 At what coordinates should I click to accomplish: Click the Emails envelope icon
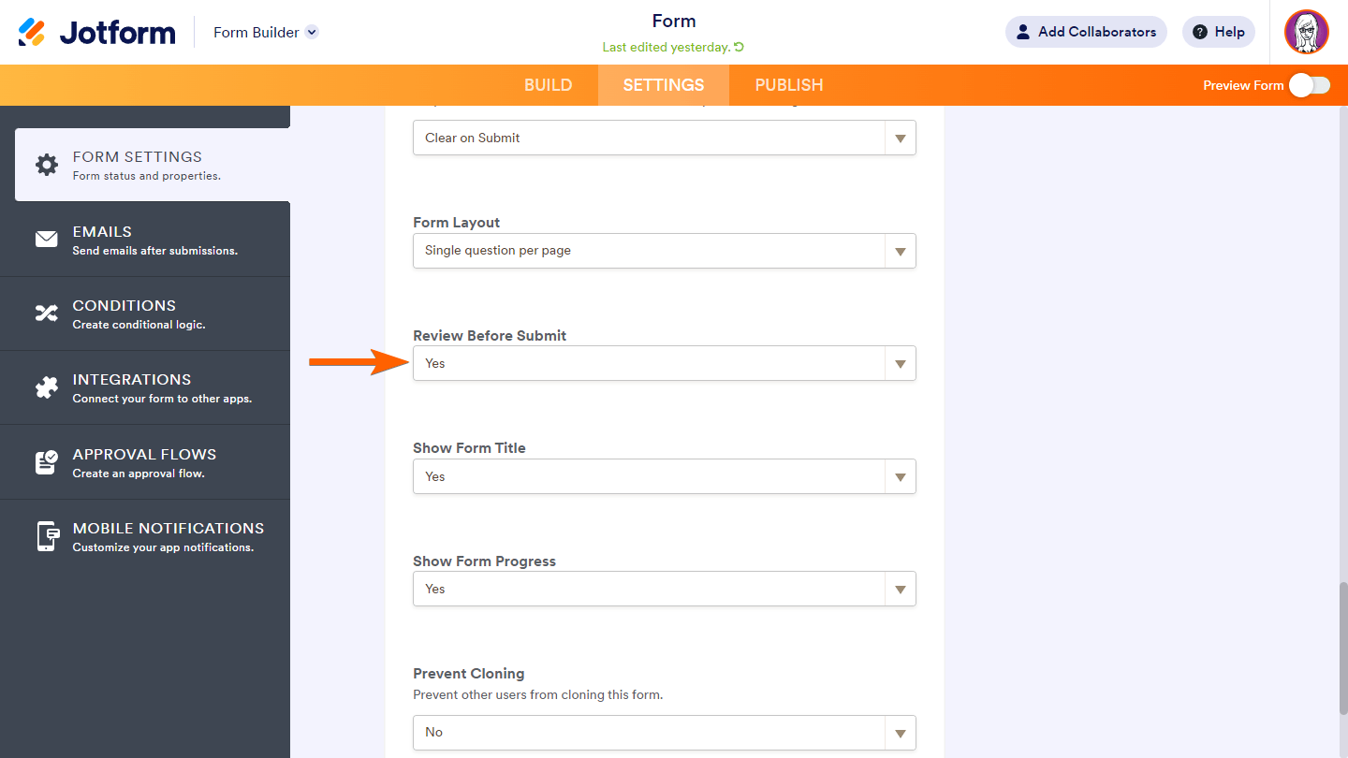pyautogui.click(x=46, y=240)
